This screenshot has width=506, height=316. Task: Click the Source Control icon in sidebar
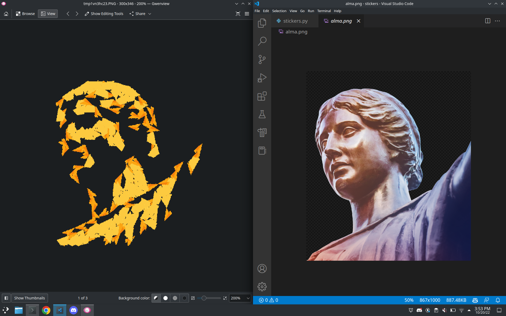pos(262,59)
